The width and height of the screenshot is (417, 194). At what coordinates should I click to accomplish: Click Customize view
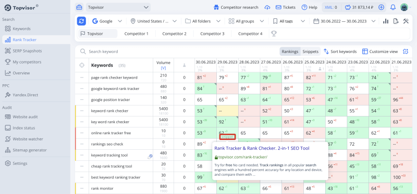point(380,51)
